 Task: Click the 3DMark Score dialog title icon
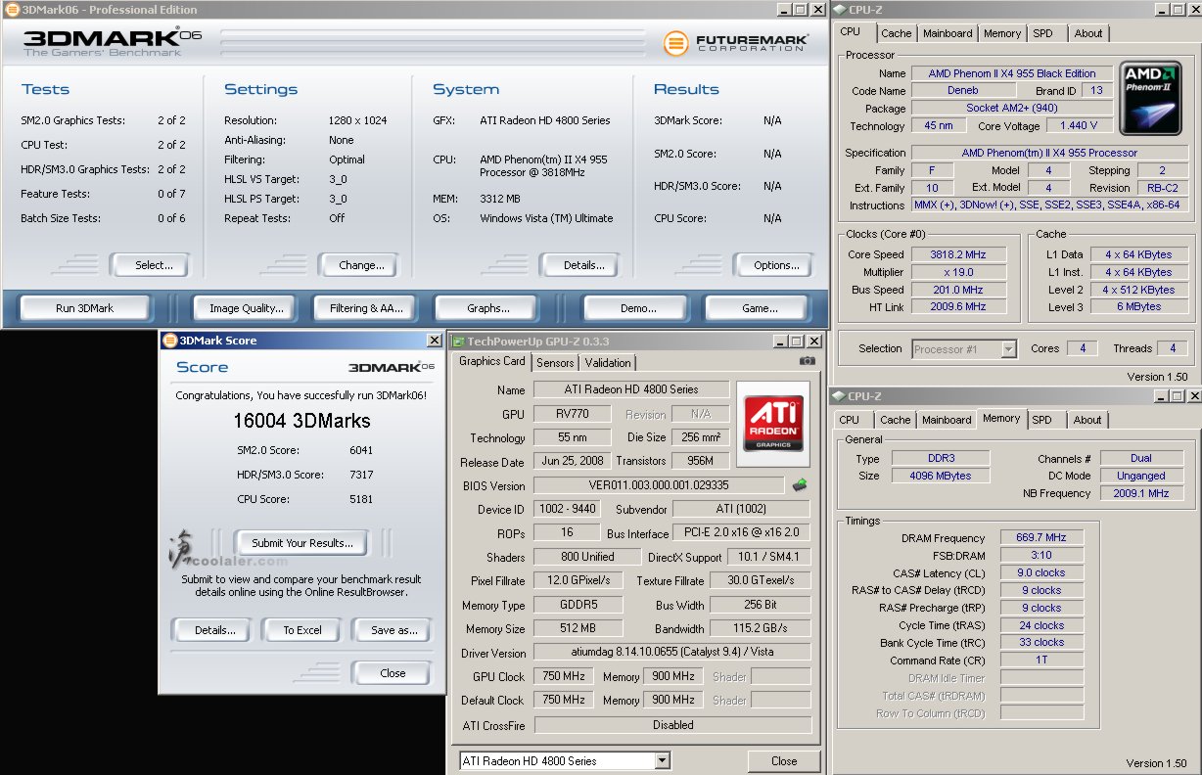point(170,341)
